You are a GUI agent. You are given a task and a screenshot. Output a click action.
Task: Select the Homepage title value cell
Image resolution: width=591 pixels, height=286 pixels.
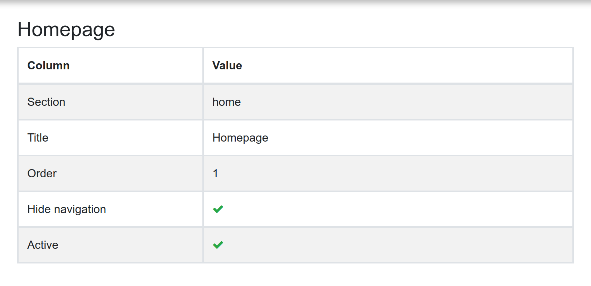pos(388,138)
